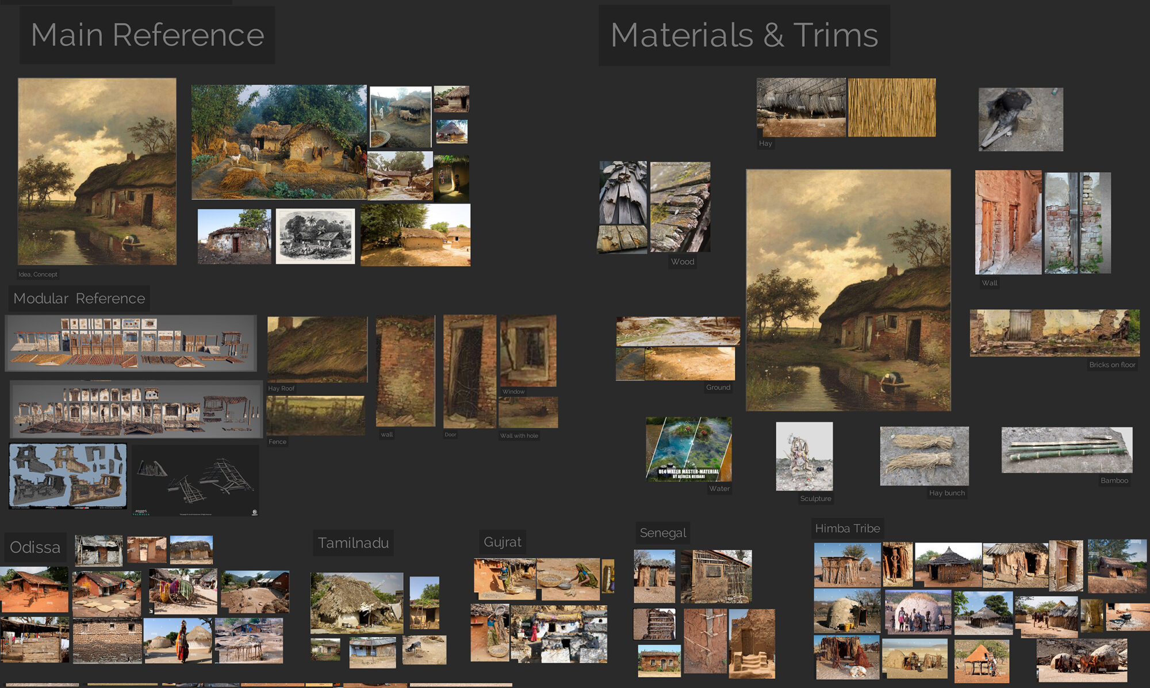
Task: Select the Sculpture statue image
Action: [804, 456]
